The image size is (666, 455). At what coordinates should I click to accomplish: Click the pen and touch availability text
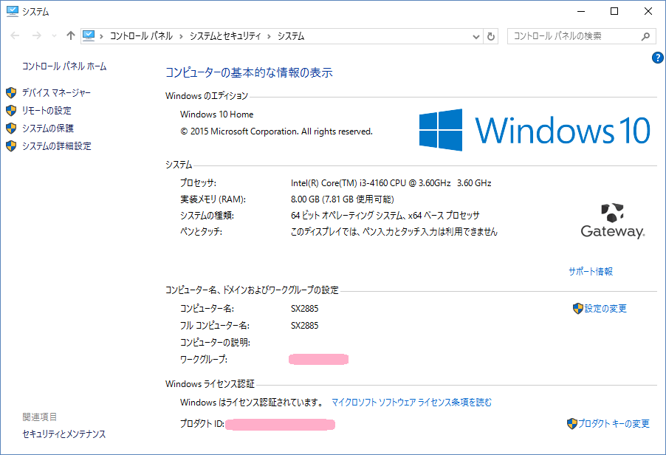click(x=394, y=231)
